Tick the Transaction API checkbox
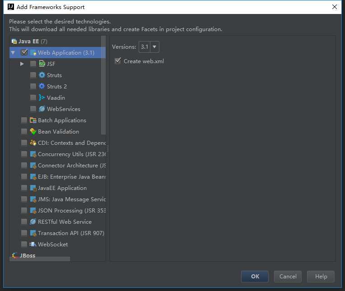Screen dimensions: 345x291 (24, 233)
